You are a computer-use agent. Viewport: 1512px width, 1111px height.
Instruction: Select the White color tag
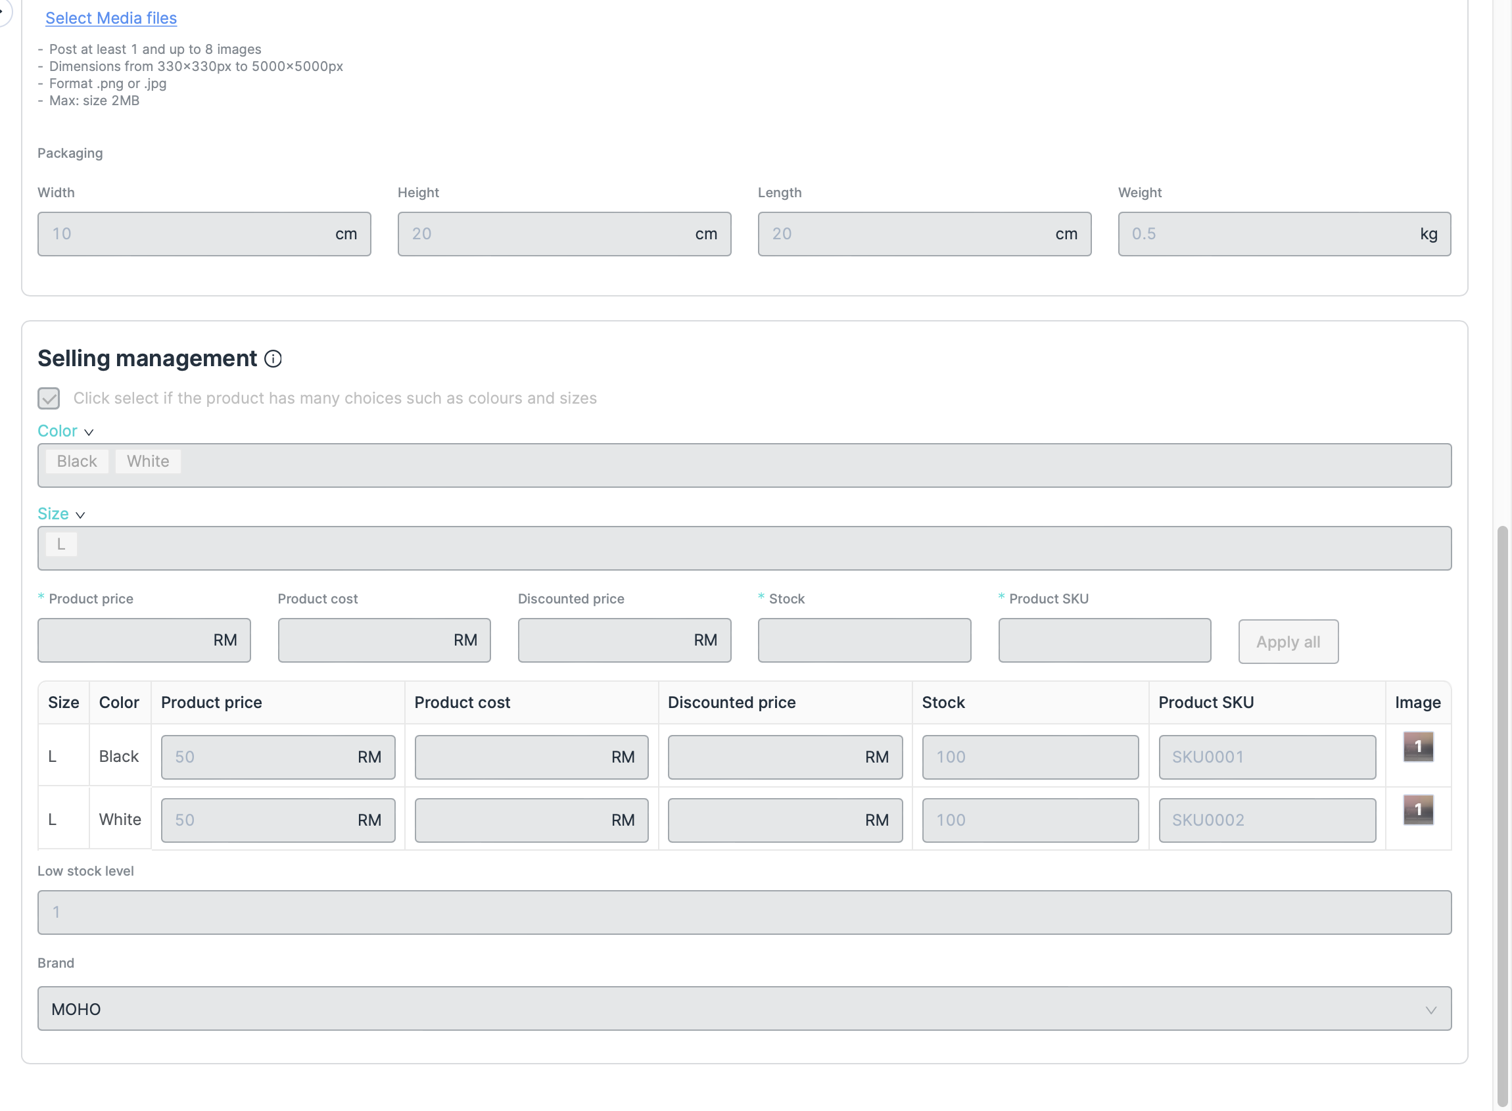pyautogui.click(x=148, y=461)
